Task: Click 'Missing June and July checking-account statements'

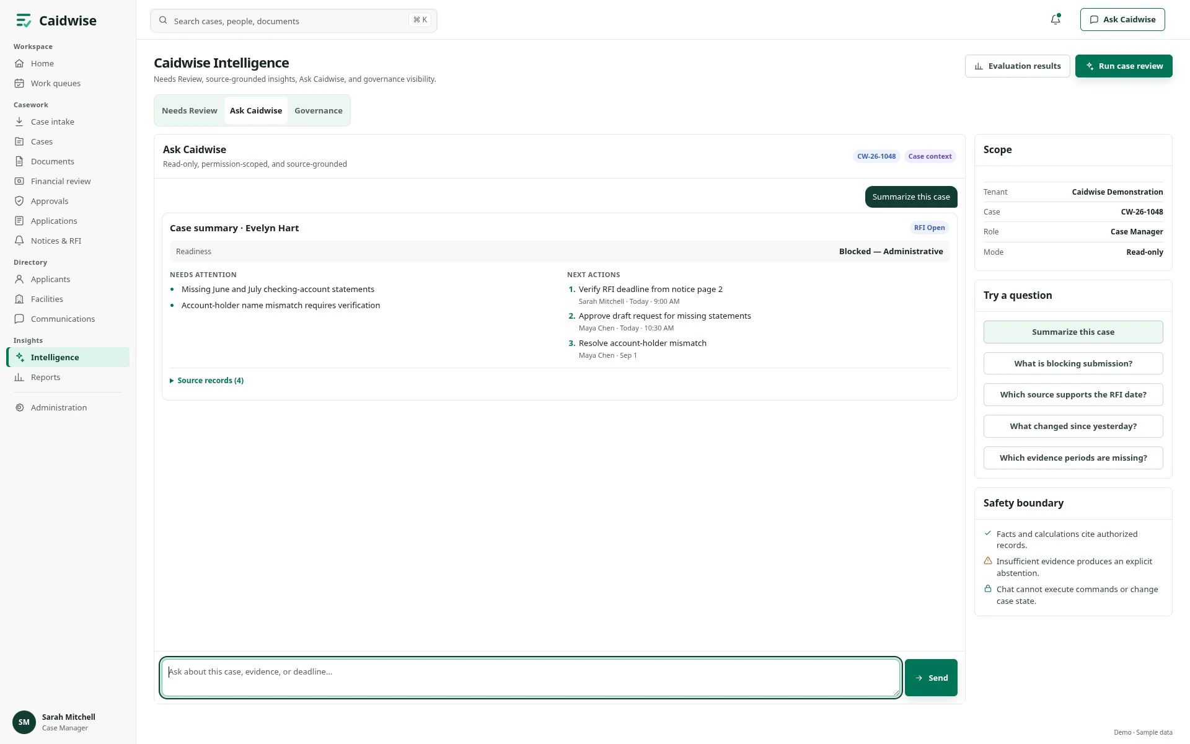Action: click(x=278, y=289)
